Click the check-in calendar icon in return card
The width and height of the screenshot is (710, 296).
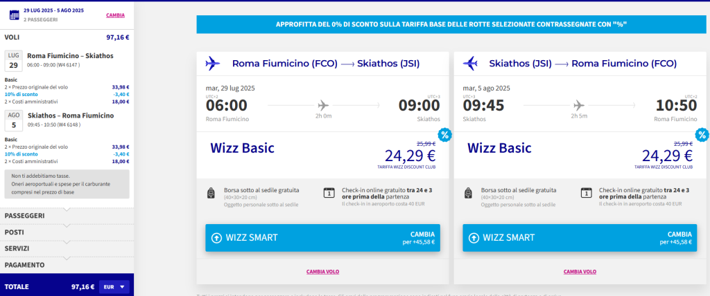(587, 193)
